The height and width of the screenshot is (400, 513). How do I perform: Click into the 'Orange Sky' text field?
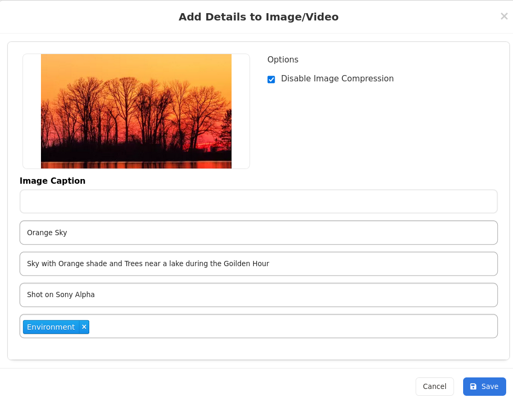click(x=258, y=233)
